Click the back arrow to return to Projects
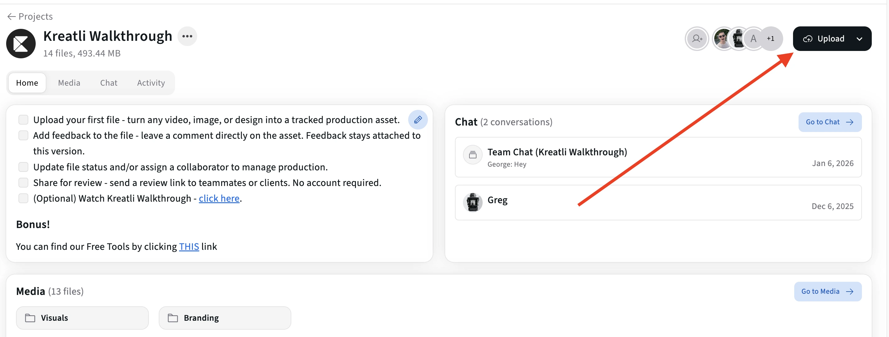 tap(11, 16)
